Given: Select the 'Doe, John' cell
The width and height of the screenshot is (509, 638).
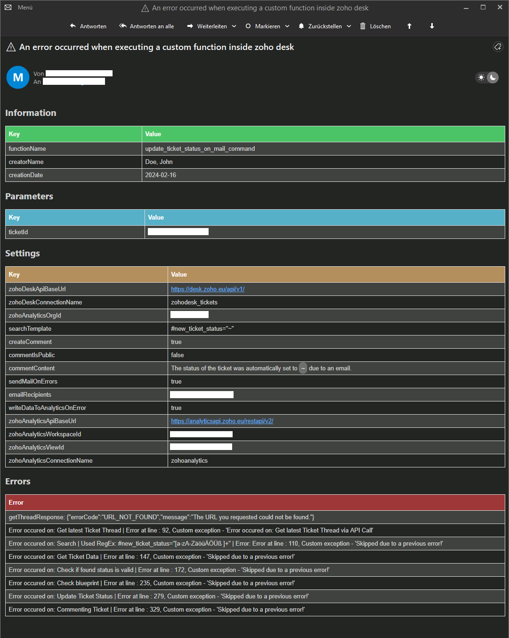Looking at the screenshot, I should click(x=323, y=162).
